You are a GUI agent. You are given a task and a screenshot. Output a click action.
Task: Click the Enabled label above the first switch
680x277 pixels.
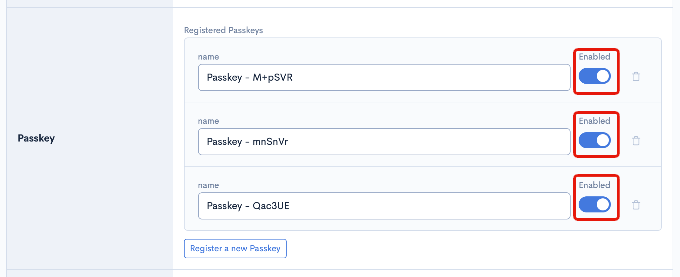(594, 57)
